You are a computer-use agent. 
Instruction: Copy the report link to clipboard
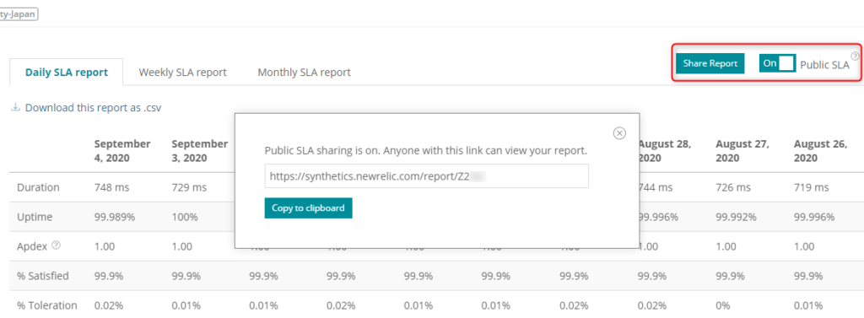point(308,208)
